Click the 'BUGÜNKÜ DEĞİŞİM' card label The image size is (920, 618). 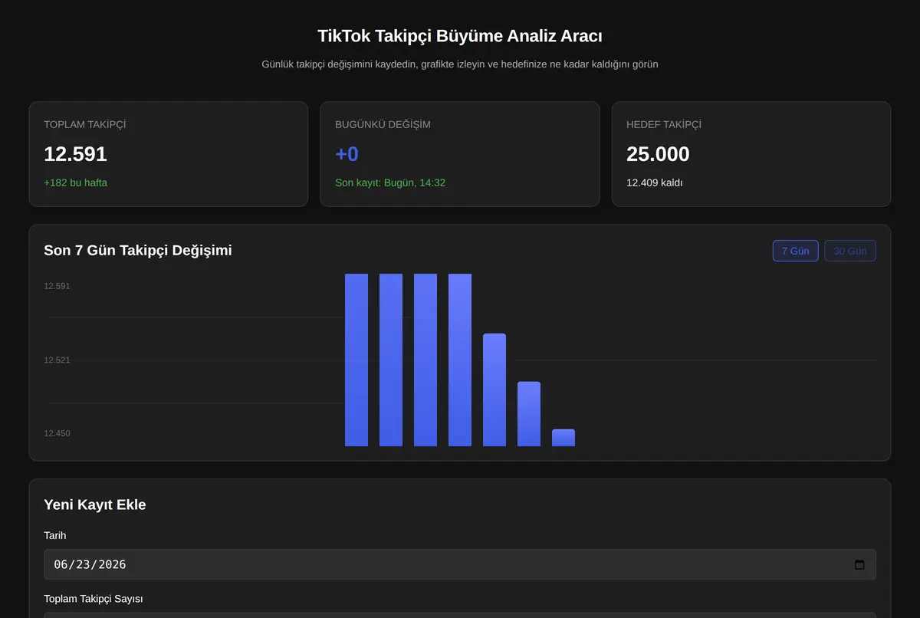(383, 124)
